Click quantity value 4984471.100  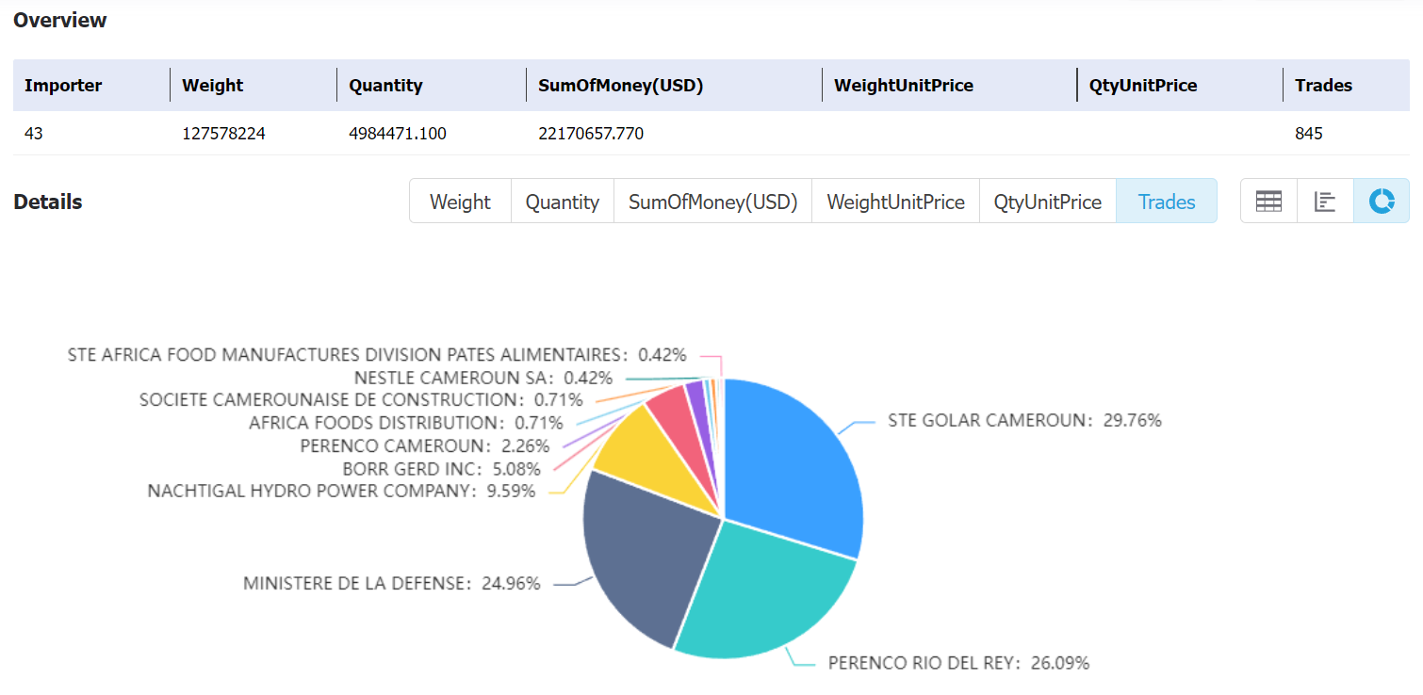tap(398, 134)
